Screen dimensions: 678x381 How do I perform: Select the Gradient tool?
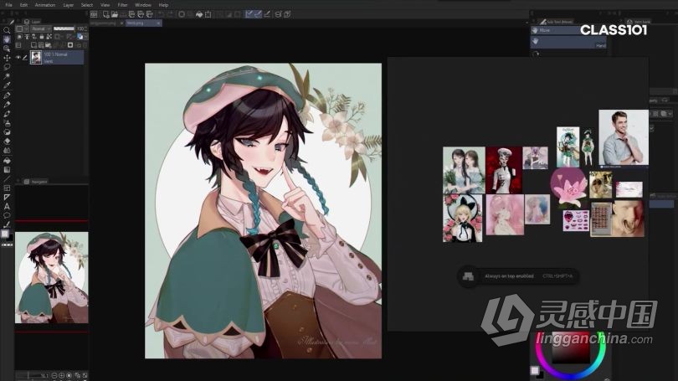click(x=7, y=169)
